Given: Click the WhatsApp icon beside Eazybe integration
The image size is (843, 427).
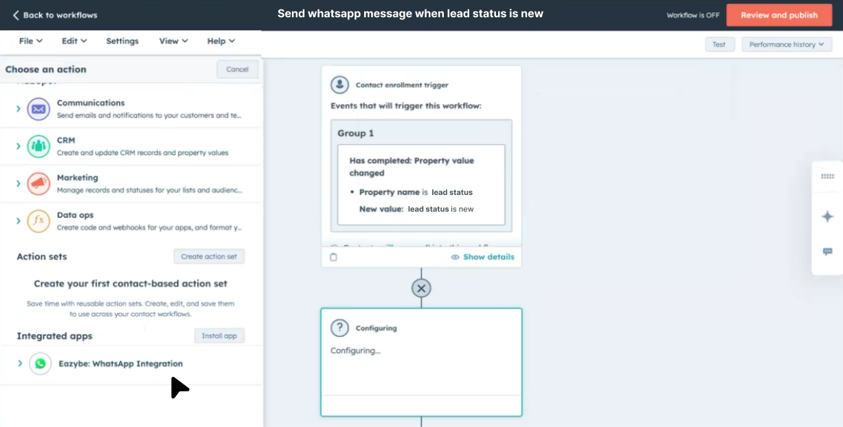Looking at the screenshot, I should tap(40, 363).
